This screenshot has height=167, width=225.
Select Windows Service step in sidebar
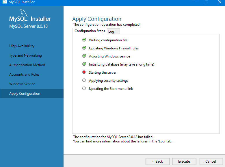[22, 84]
